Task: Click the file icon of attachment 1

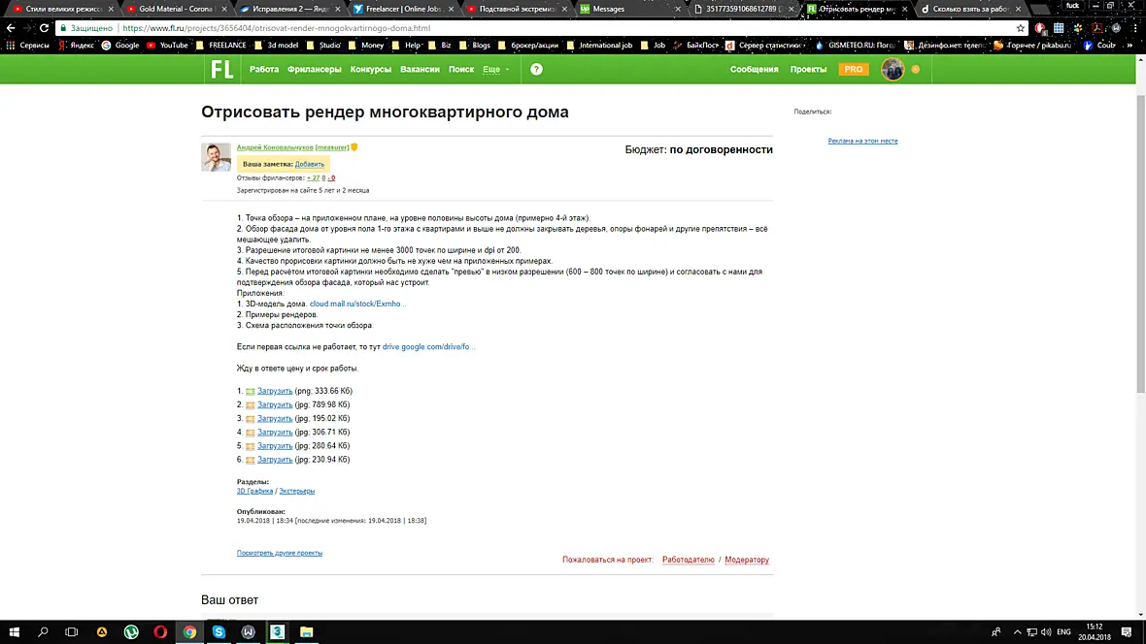Action: pyautogui.click(x=250, y=392)
